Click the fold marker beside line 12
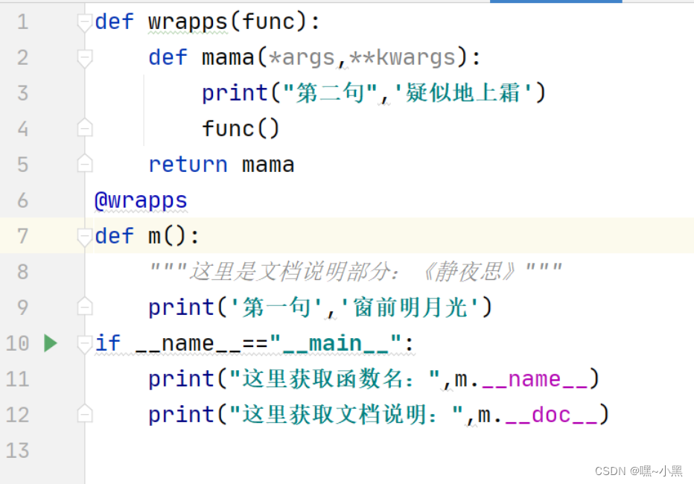The height and width of the screenshot is (484, 694). 84,413
